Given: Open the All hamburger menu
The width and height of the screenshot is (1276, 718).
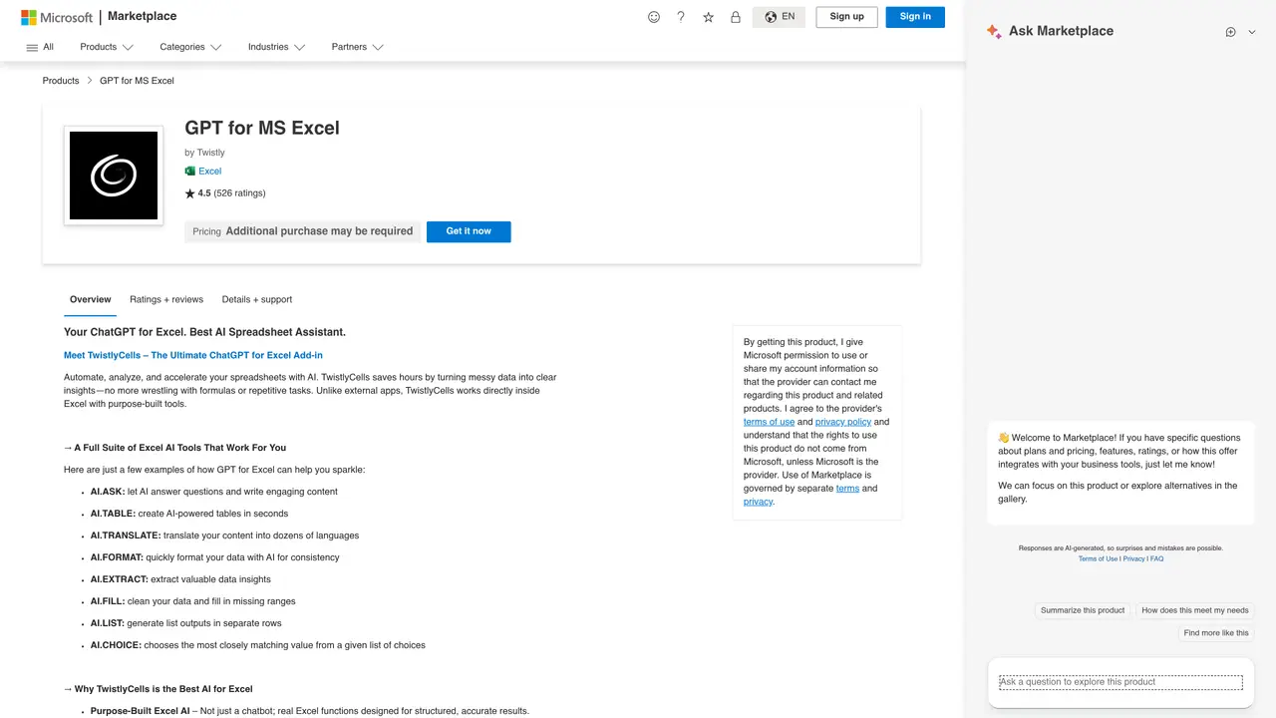Looking at the screenshot, I should click(40, 47).
